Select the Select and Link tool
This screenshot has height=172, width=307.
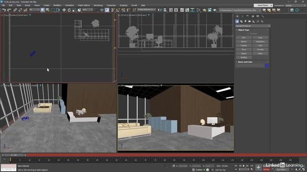(15, 10)
